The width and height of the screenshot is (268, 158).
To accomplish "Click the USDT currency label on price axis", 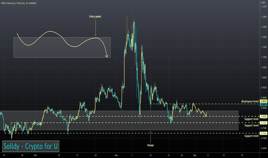I will click(x=263, y=3).
